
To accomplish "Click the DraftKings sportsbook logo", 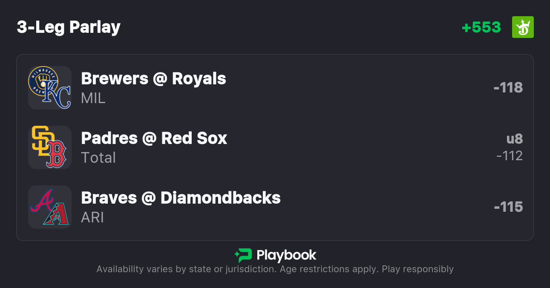I will click(523, 27).
